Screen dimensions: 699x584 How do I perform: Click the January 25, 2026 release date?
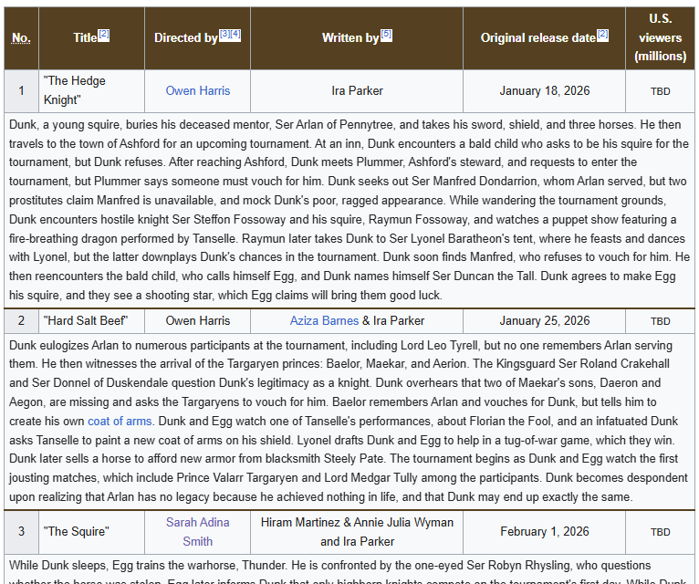(544, 321)
